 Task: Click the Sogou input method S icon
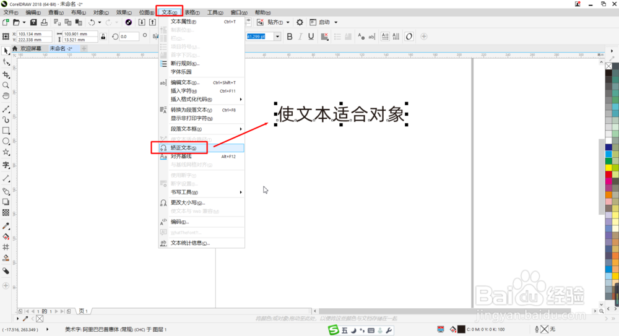pyautogui.click(x=334, y=330)
